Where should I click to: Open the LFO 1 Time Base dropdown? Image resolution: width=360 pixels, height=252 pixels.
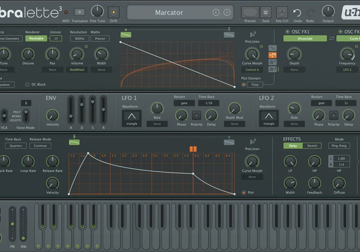point(208,103)
